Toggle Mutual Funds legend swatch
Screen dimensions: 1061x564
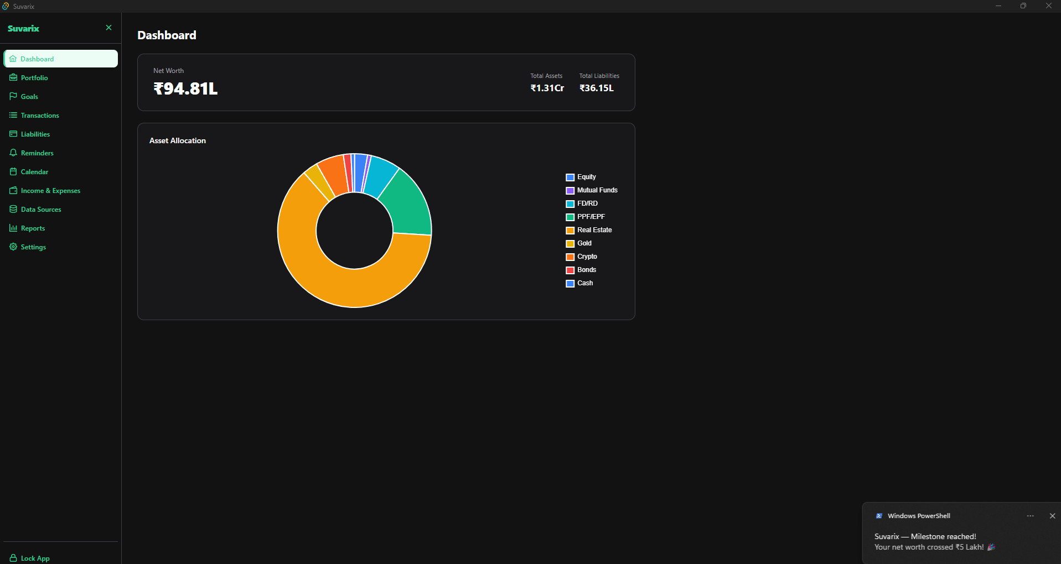[x=570, y=191]
